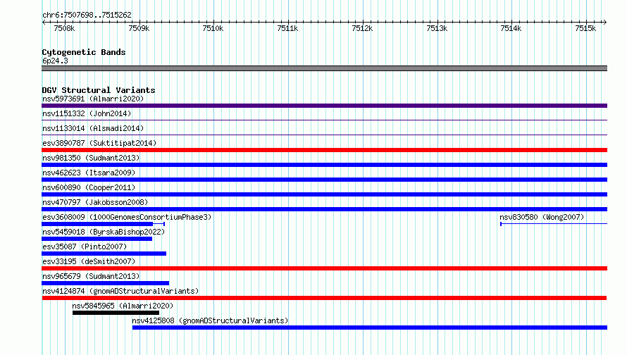Select the blue nsv470797 variant bar
This screenshot has height=355, width=627.
click(x=324, y=209)
